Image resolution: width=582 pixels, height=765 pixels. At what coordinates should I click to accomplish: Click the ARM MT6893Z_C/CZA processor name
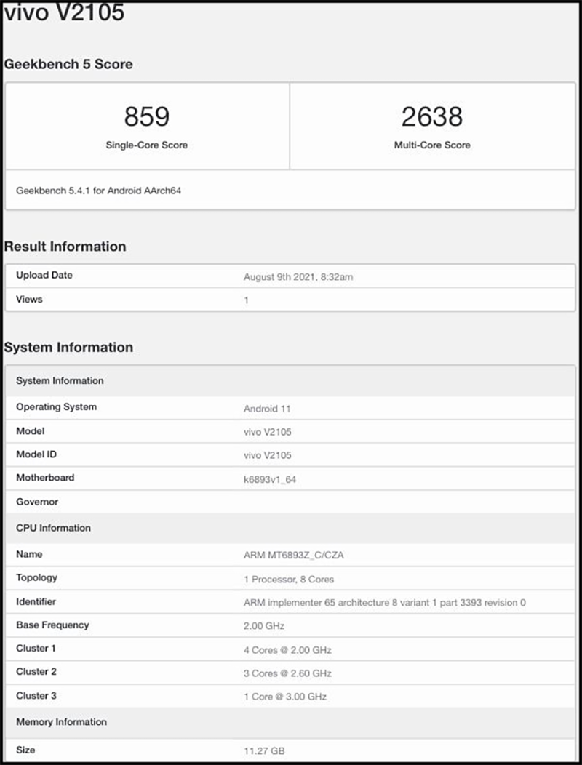tap(293, 554)
